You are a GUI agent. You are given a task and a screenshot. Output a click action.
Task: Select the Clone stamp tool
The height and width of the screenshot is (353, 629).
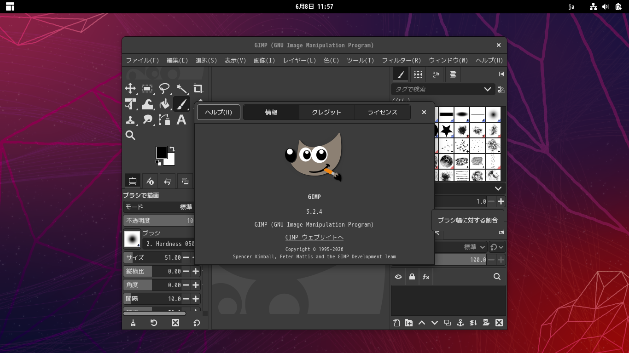click(130, 120)
